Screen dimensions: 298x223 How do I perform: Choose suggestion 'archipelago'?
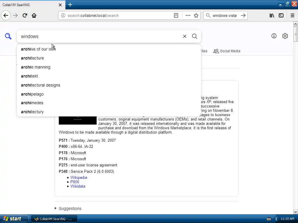tap(109, 94)
